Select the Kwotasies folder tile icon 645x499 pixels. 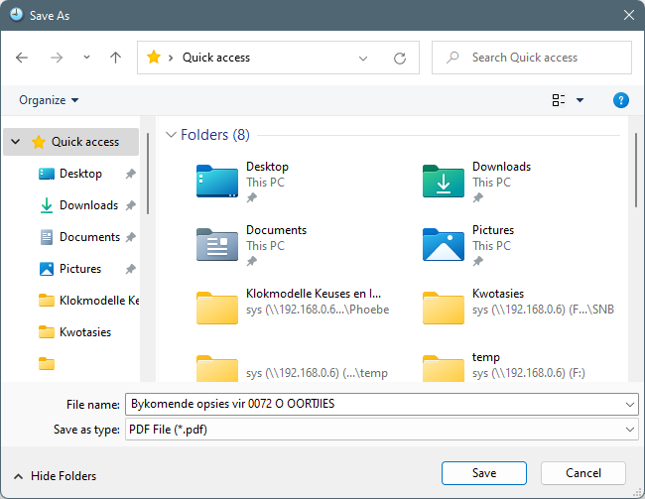coord(444,308)
